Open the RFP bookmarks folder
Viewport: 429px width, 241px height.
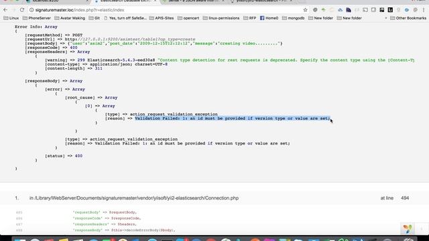pos(249,18)
